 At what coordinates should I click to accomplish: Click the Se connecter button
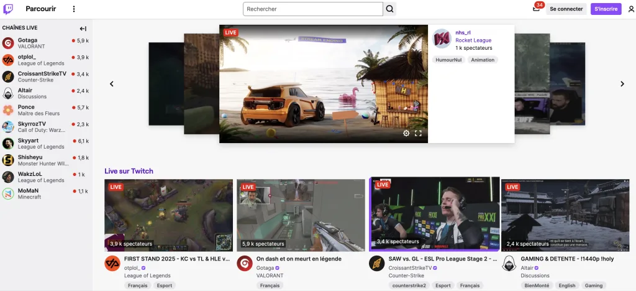coord(566,9)
